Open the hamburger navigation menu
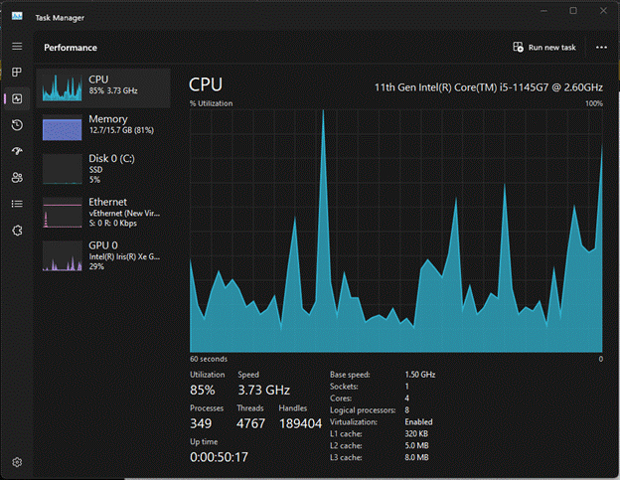The height and width of the screenshot is (480, 620). coord(17,47)
